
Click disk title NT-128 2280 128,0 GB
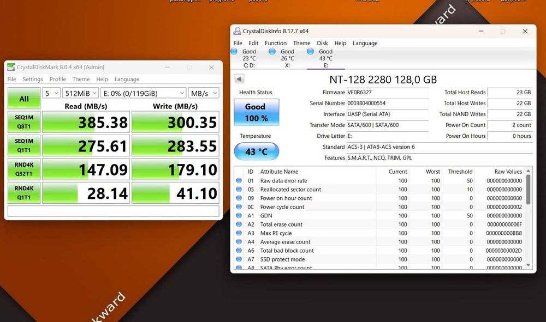pos(383,80)
